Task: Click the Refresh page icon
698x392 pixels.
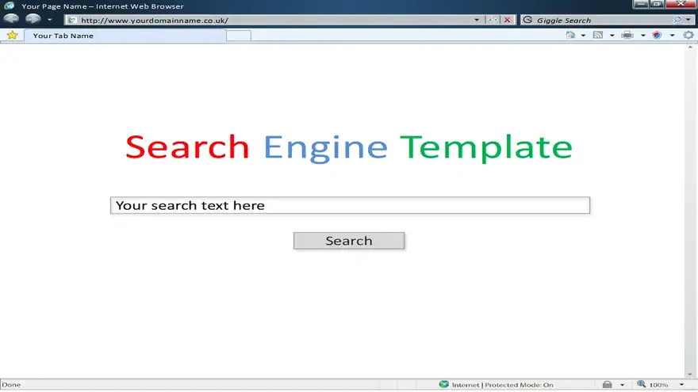Action: click(x=493, y=20)
